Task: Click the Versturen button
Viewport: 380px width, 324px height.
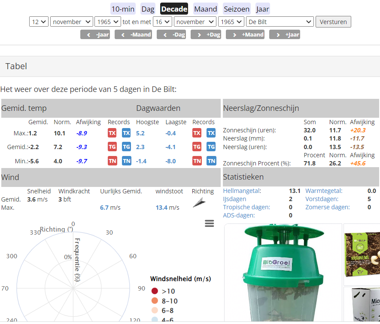Action: 333,22
